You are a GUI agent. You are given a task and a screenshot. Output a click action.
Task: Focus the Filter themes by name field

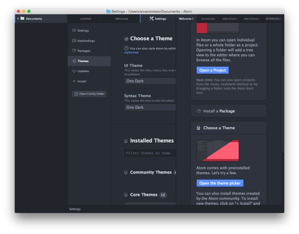[x=150, y=153]
